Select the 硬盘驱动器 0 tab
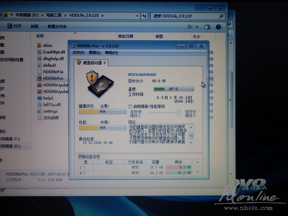 (91, 63)
